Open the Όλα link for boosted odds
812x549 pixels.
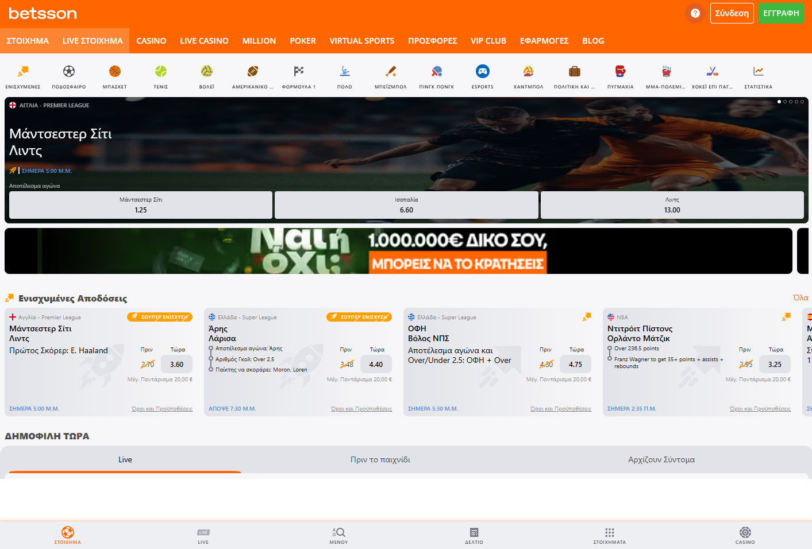800,298
